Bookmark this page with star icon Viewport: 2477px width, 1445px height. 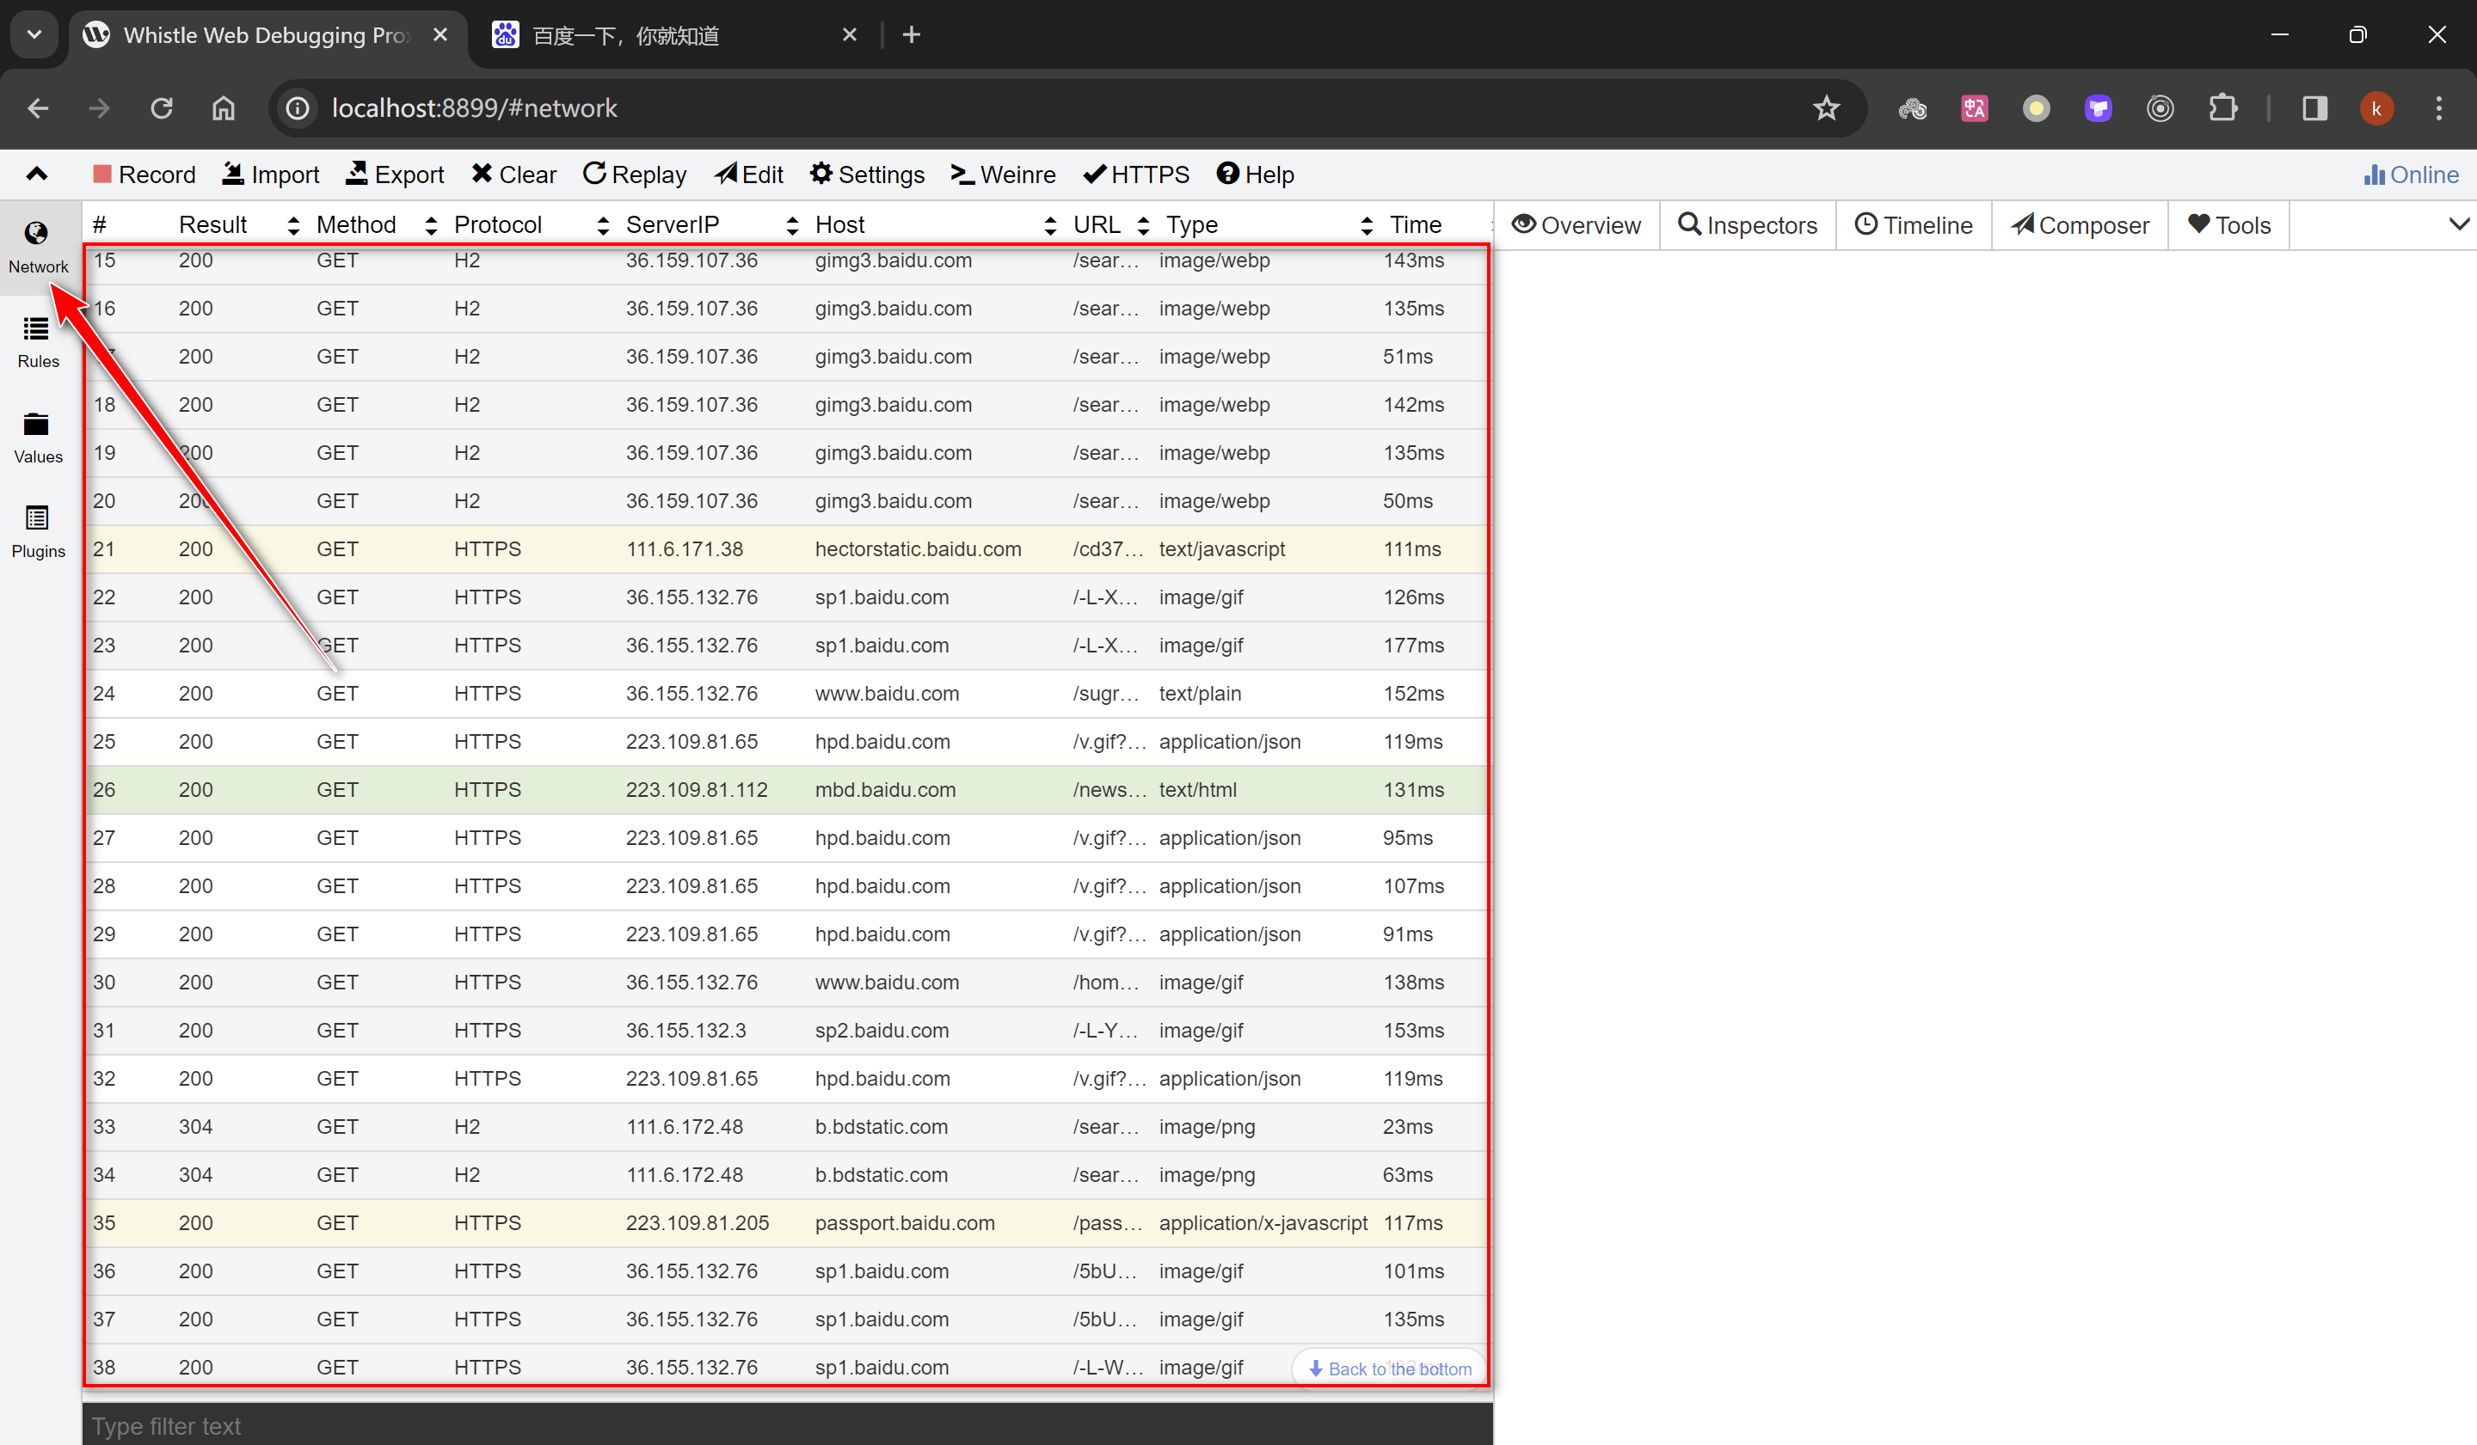1825,108
